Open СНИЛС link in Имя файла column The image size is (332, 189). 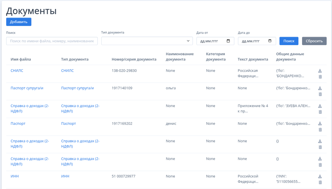17,71
